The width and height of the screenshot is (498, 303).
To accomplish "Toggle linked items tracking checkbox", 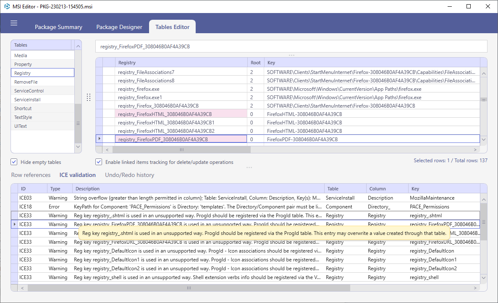I will coord(99,162).
